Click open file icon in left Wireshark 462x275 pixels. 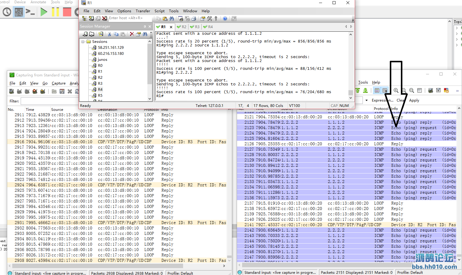pos(54,91)
